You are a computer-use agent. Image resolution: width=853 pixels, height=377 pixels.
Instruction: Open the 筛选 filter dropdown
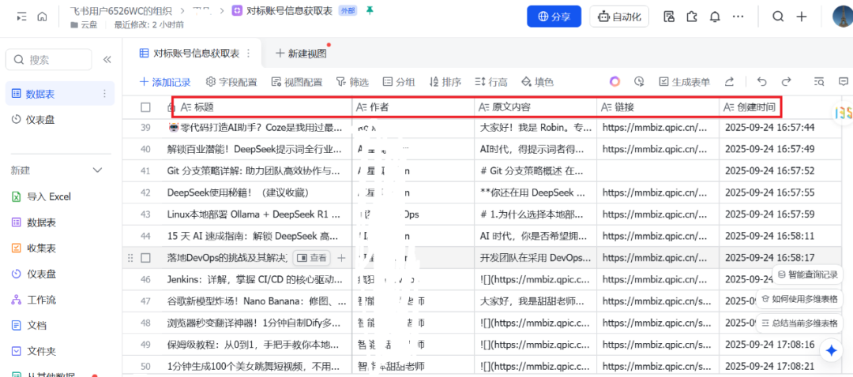(352, 82)
